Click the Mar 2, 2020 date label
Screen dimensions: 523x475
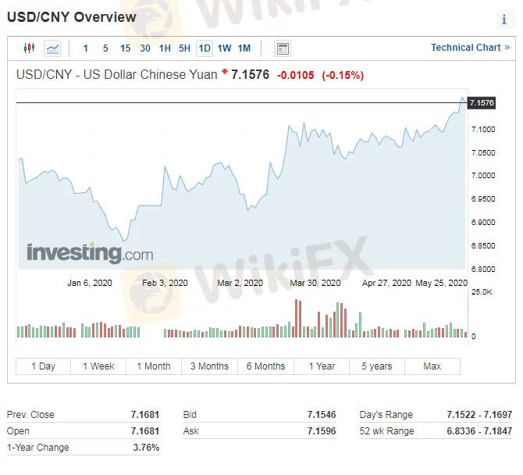click(x=240, y=283)
